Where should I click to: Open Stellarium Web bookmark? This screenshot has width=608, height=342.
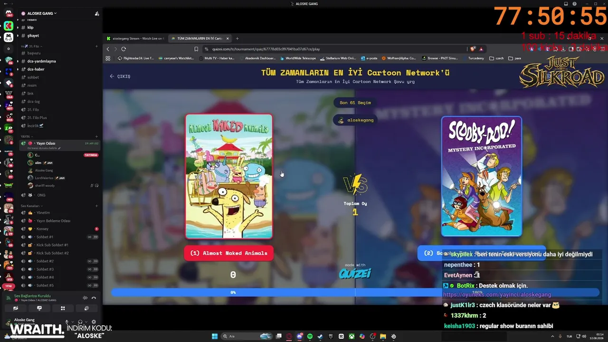click(x=338, y=58)
